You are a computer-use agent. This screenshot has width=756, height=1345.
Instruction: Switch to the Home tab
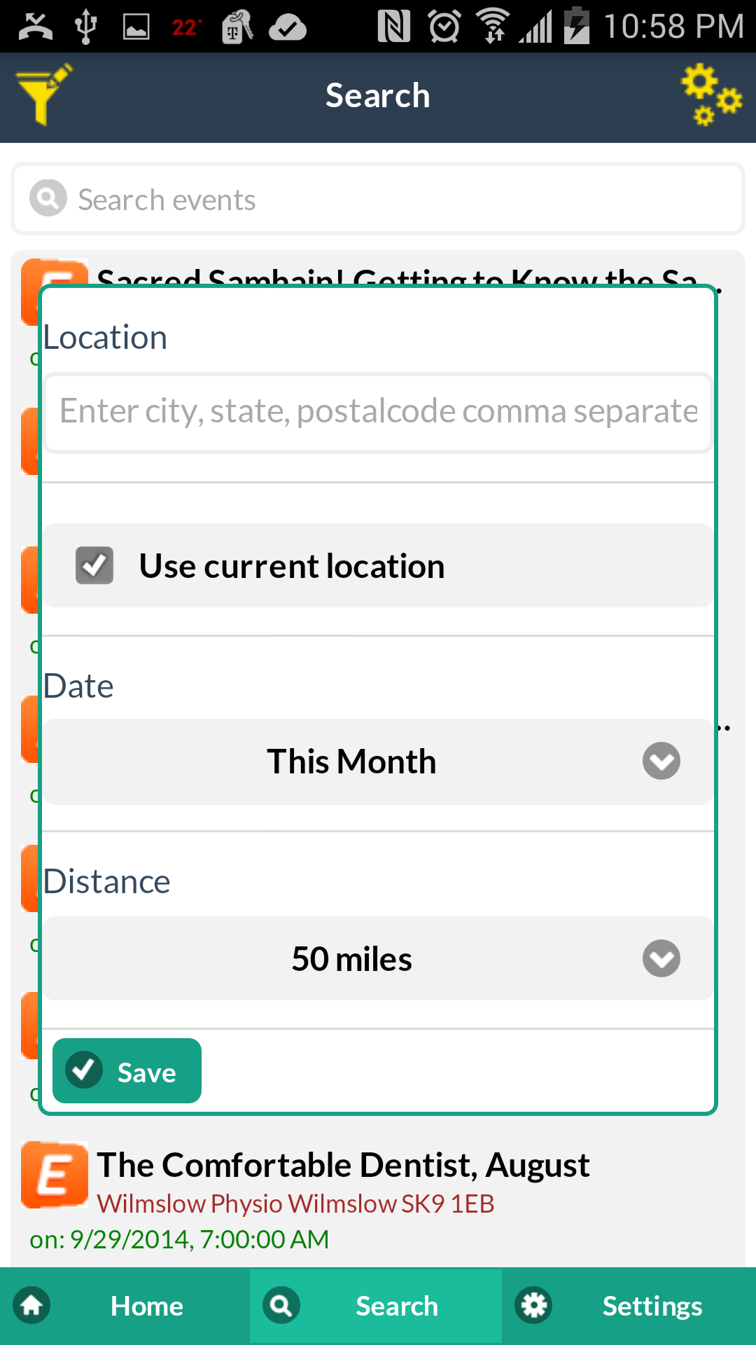(x=125, y=1306)
